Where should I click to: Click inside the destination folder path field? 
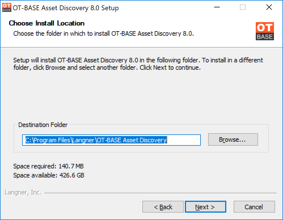point(111,140)
